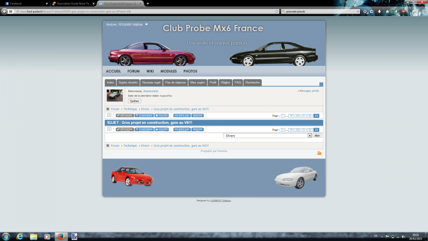Select the FAQ tab
The height and width of the screenshot is (241, 428).
pos(238,82)
